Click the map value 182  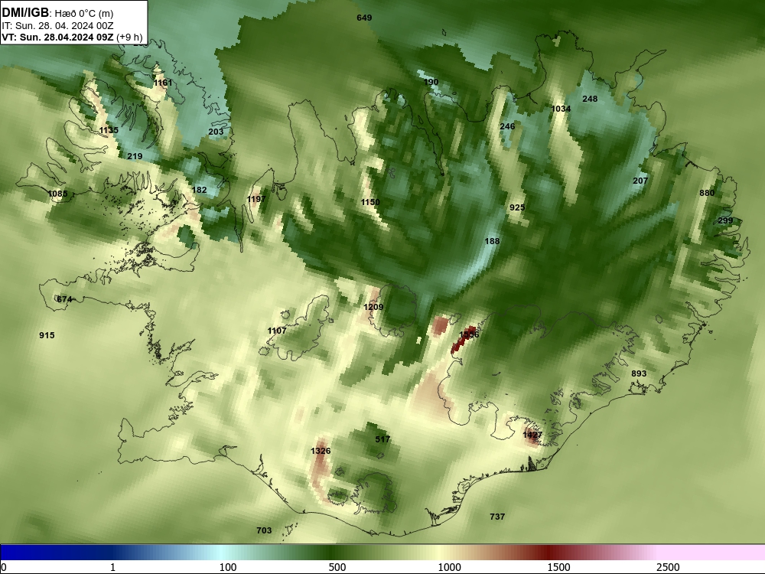click(x=199, y=191)
